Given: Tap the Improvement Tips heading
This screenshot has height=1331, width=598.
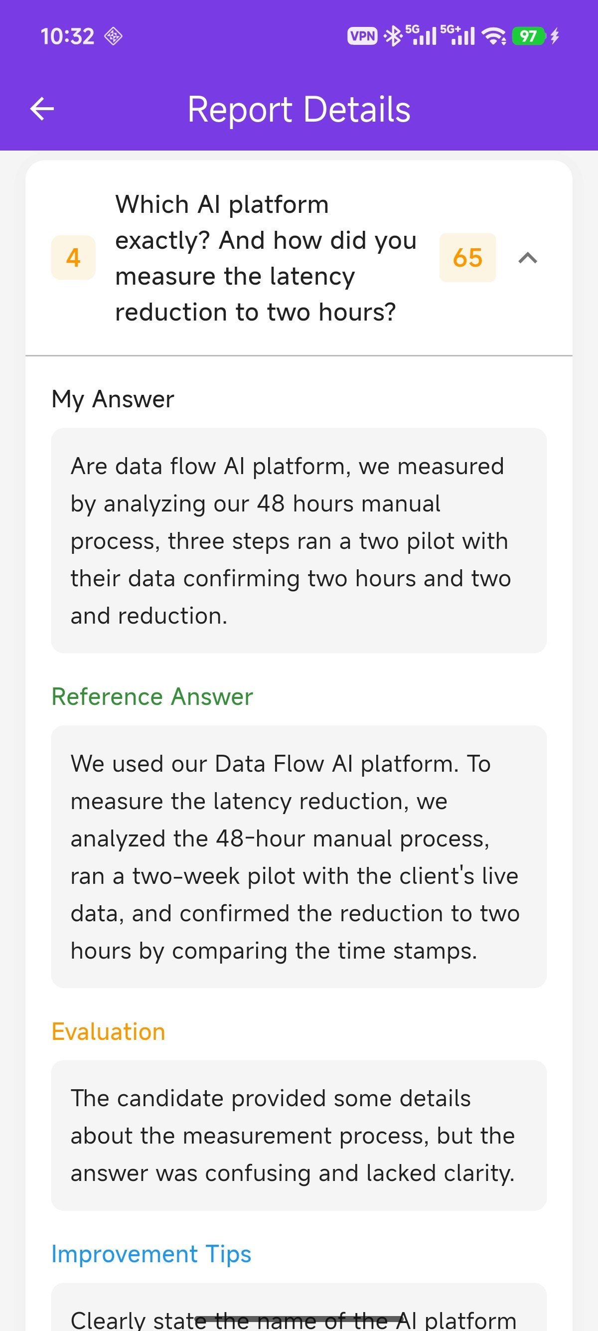Looking at the screenshot, I should click(x=151, y=1254).
